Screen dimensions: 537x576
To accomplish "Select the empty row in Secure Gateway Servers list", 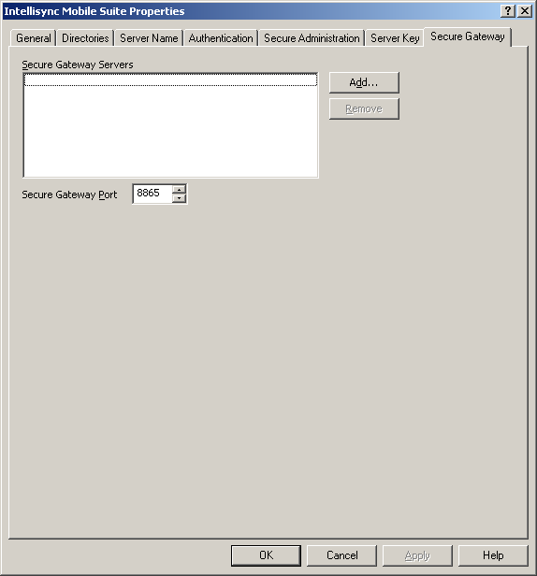I will (x=170, y=79).
